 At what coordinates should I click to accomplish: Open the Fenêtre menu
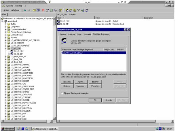19,6
